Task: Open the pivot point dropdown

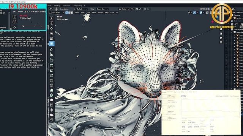Action: [x=132, y=9]
